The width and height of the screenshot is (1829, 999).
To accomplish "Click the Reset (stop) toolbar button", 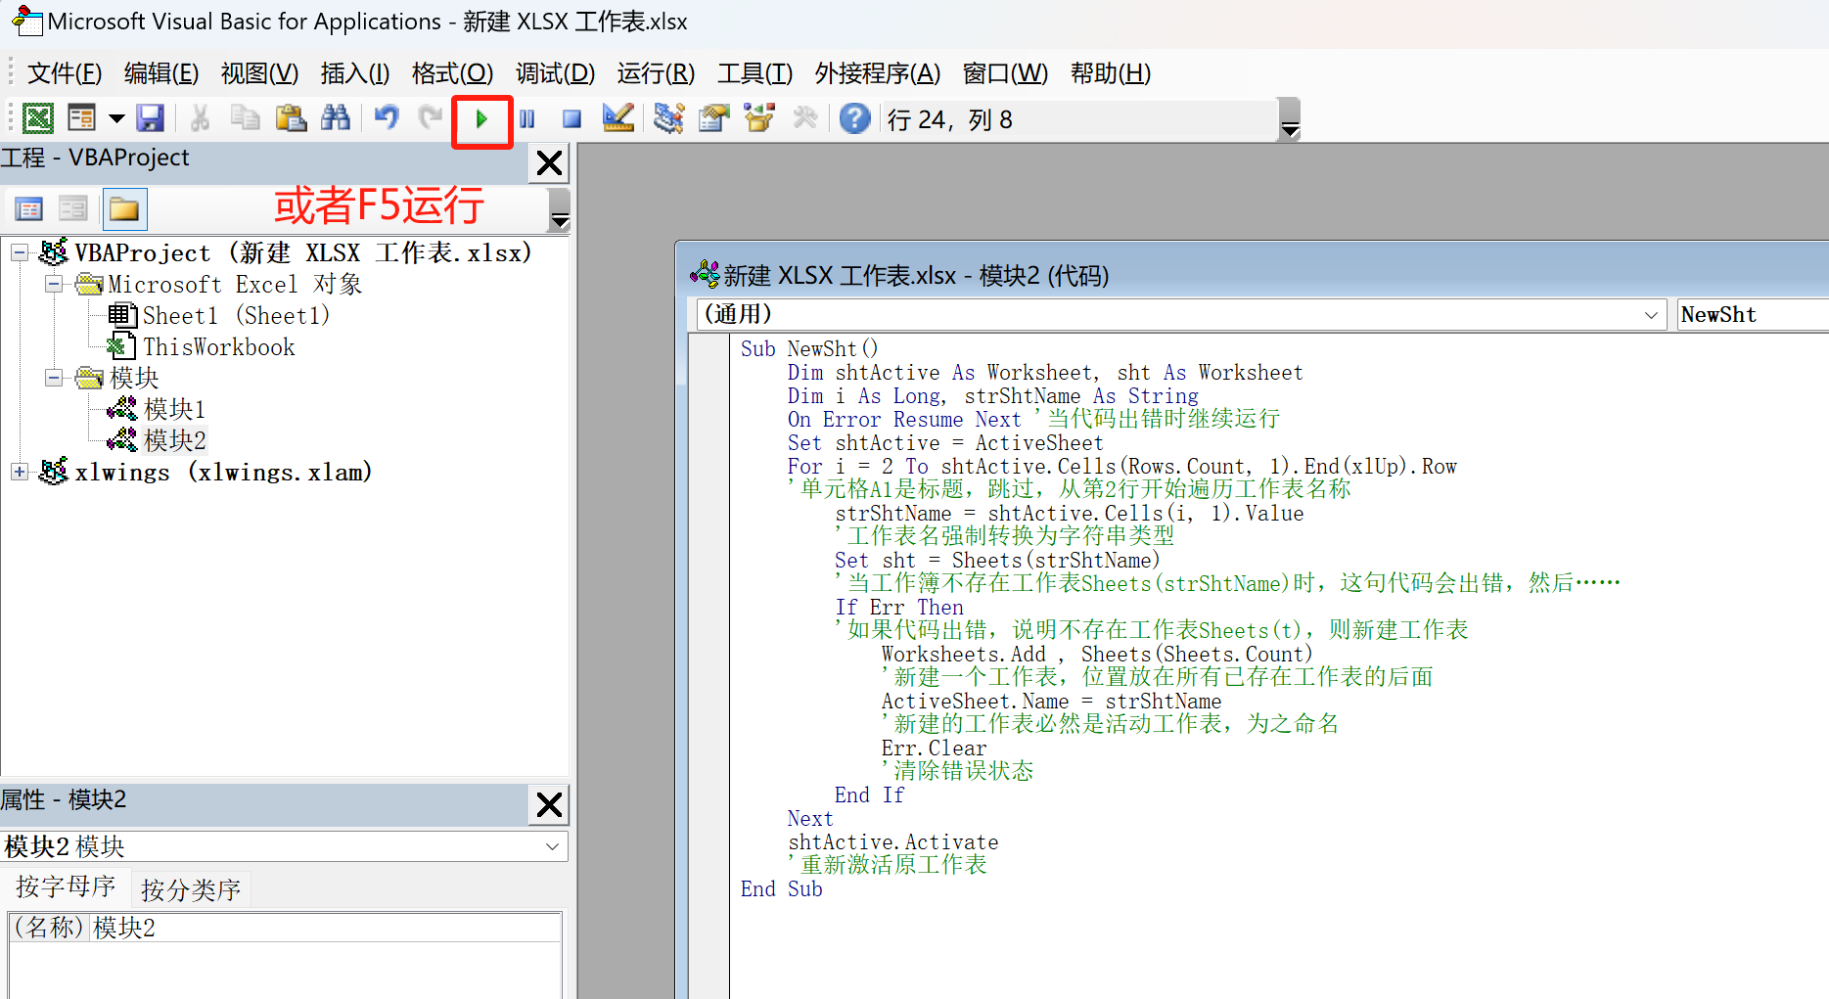I will [572, 119].
